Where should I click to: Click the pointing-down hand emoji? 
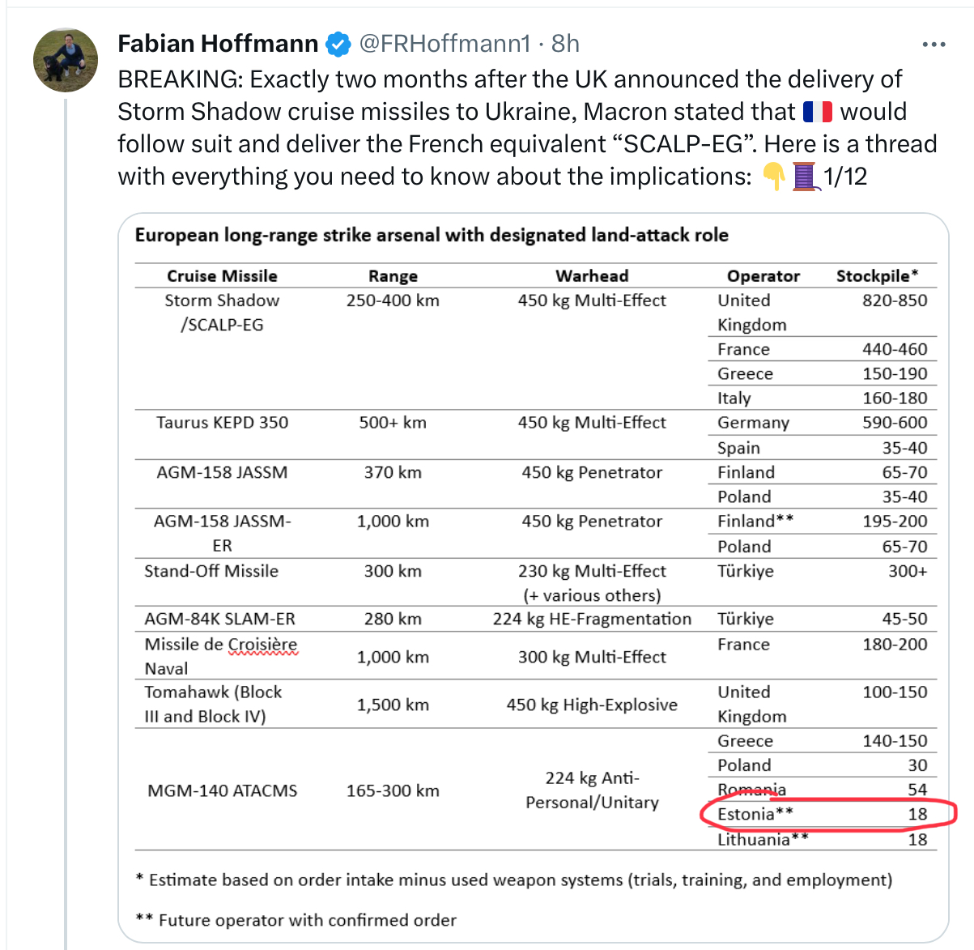775,176
